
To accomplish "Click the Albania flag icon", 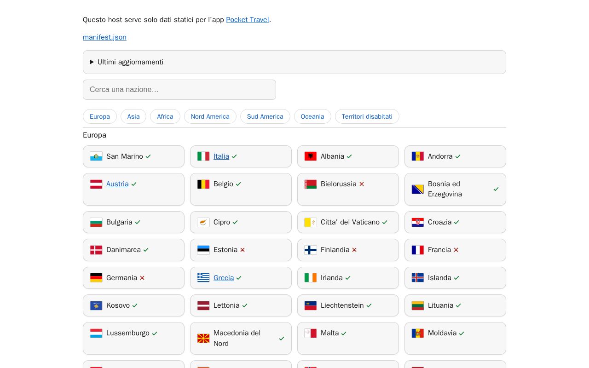I will [311, 156].
